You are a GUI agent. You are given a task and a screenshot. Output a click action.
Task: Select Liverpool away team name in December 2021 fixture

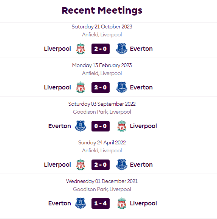pos(143,203)
